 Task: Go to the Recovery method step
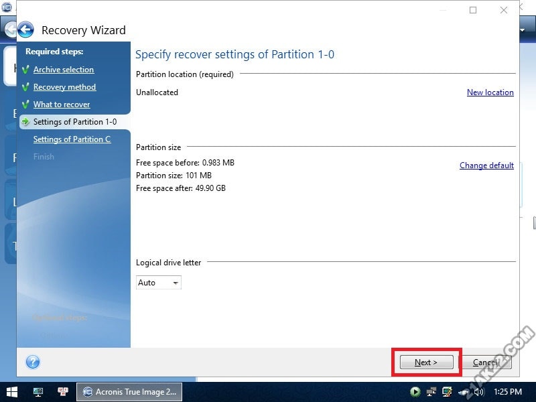[64, 87]
